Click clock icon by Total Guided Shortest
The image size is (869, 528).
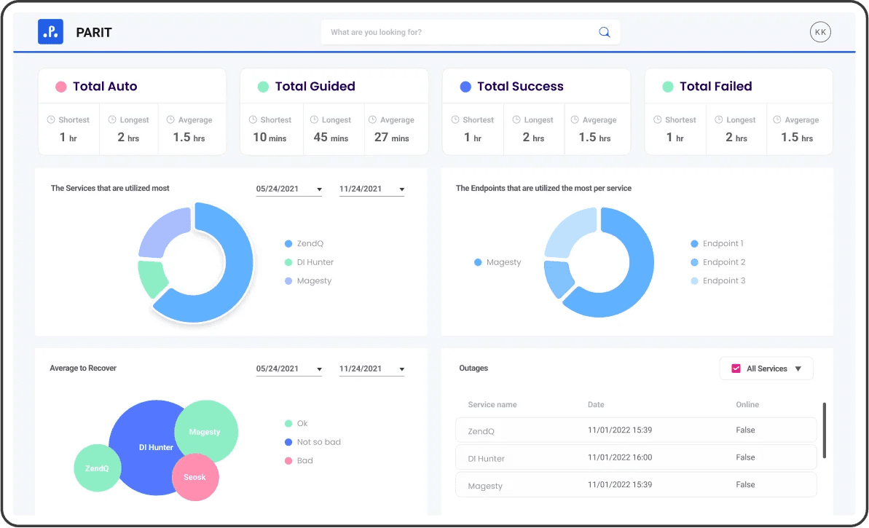click(253, 119)
